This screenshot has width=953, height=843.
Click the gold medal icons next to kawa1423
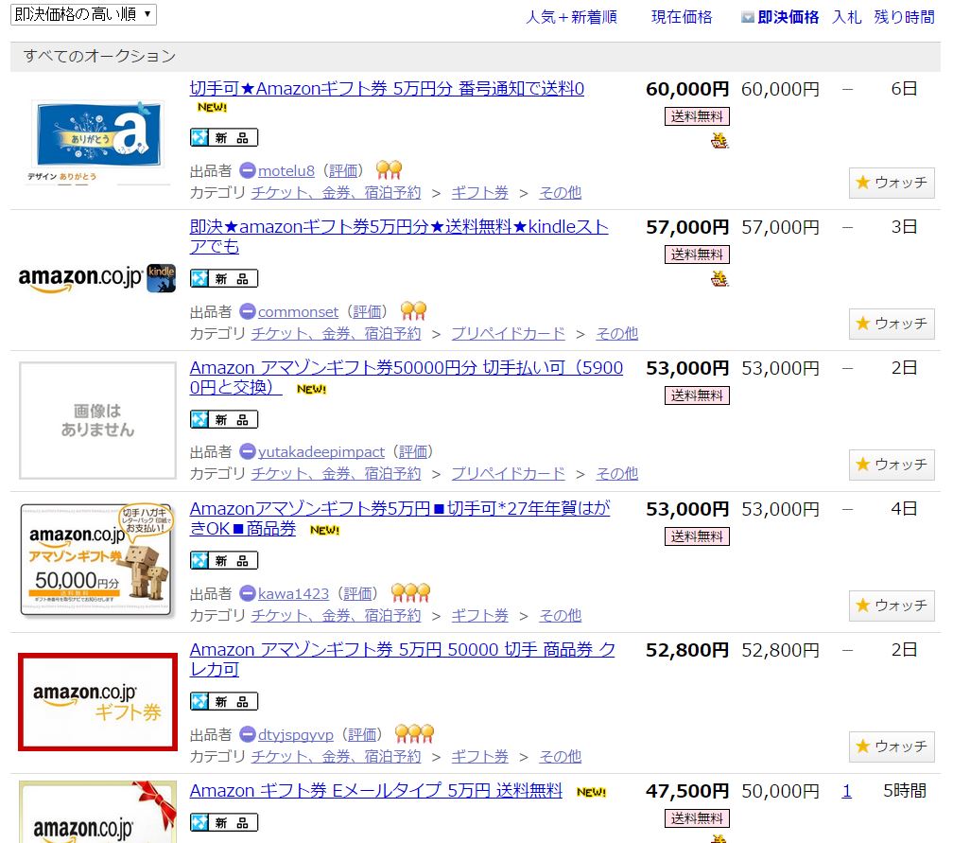click(x=411, y=592)
